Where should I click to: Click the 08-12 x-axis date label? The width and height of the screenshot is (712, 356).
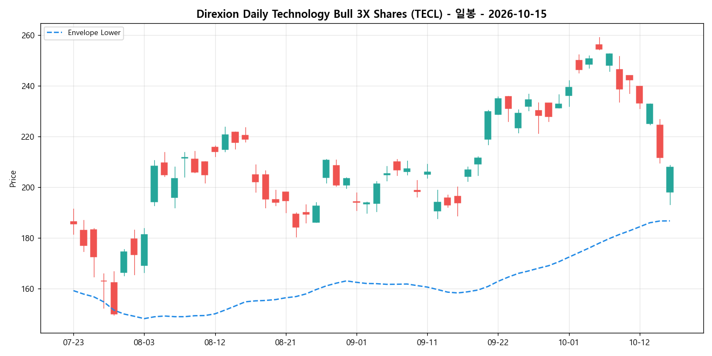pos(215,343)
